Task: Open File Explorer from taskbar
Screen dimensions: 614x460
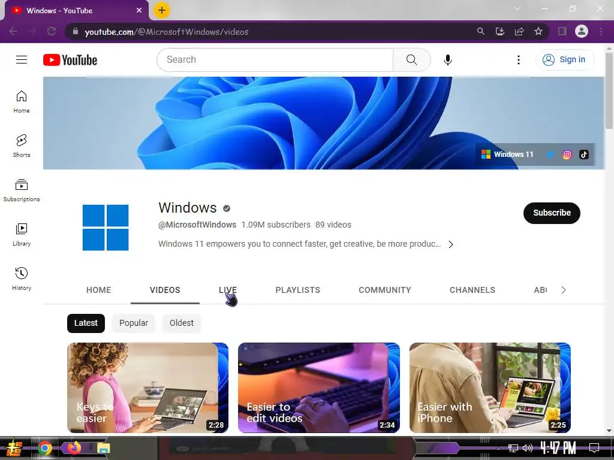Action: pyautogui.click(x=104, y=448)
